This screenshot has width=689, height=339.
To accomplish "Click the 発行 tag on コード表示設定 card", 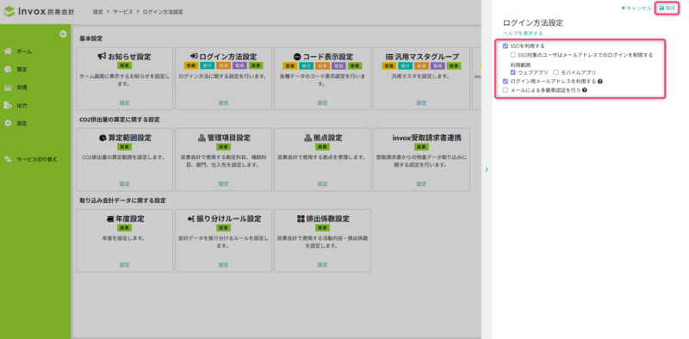I will 306,66.
